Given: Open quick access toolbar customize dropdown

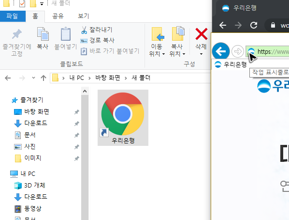Looking at the screenshot, I should coord(42,4).
